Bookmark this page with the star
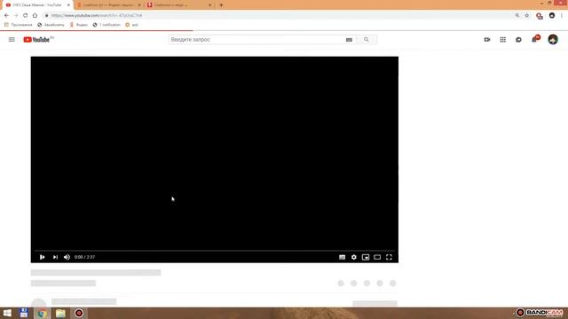 [526, 16]
